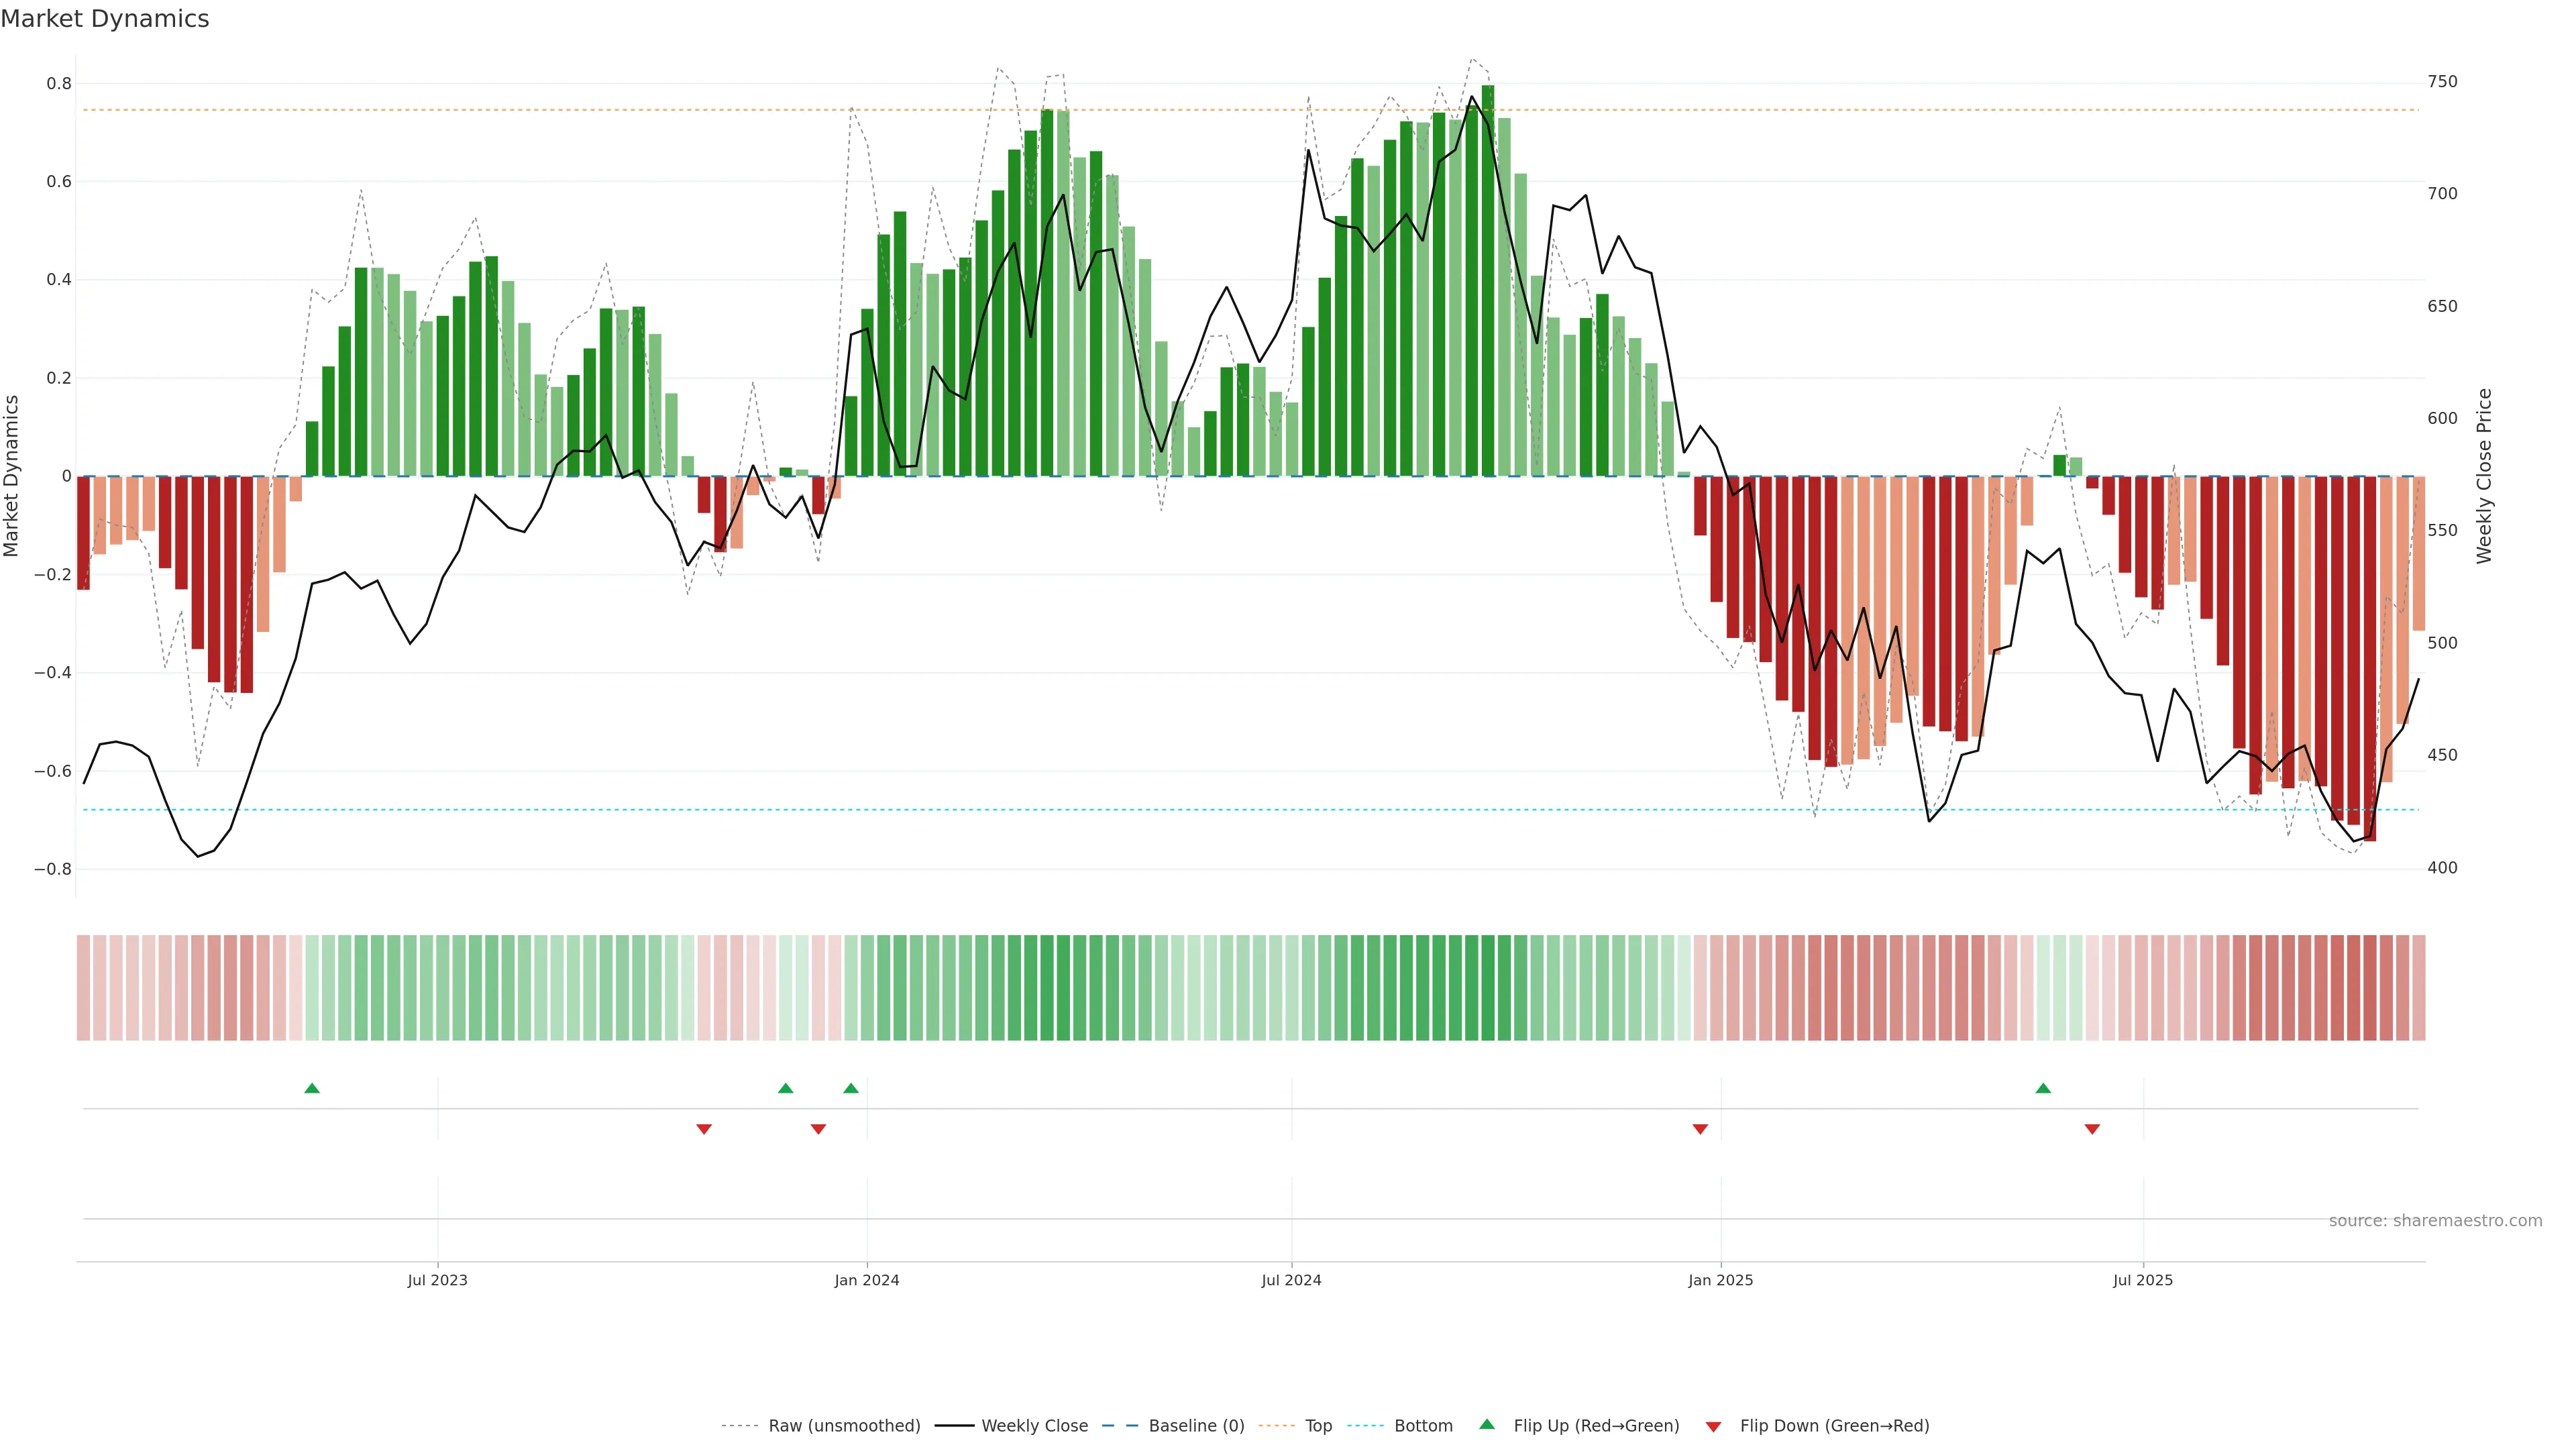Screen dimensions: 2576x1449
Task: Toggle the Top threshold legend entry
Action: 1318,1426
